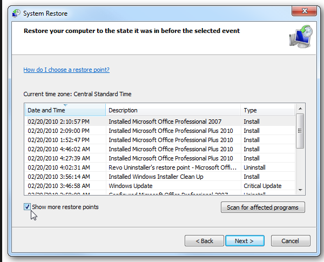Click the System Restore computer clock graphic
This screenshot has width=324, height=262.
coord(301,37)
